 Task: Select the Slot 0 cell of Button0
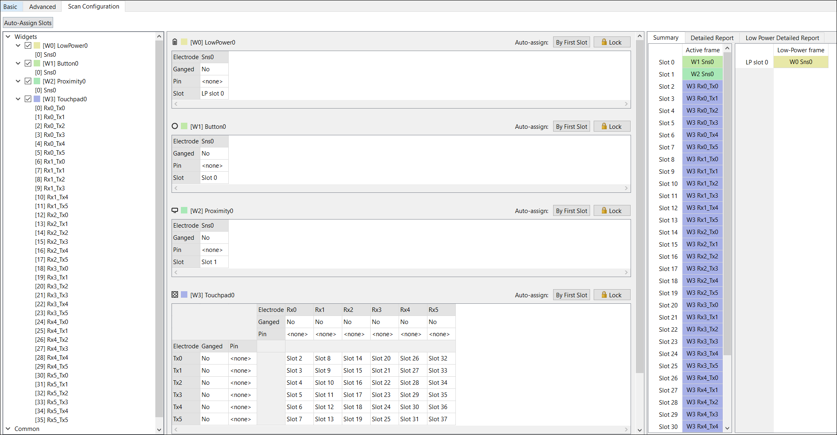[214, 177]
